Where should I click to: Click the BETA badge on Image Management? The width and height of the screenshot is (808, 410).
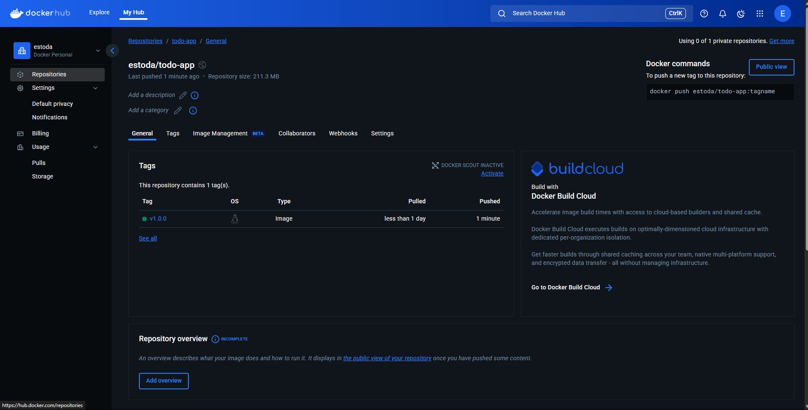click(x=258, y=134)
